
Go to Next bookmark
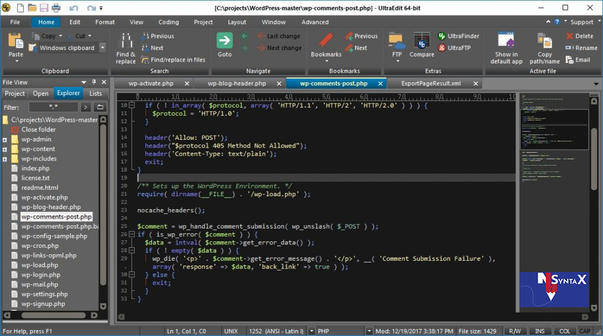[356, 48]
